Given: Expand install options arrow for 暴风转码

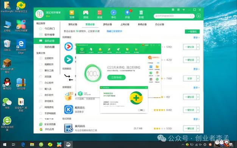Looking at the screenshot, I should point(198,128).
